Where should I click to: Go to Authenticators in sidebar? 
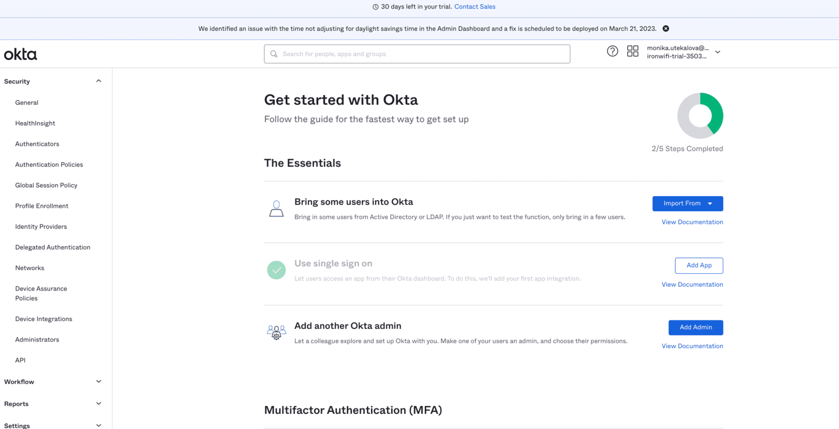37,144
